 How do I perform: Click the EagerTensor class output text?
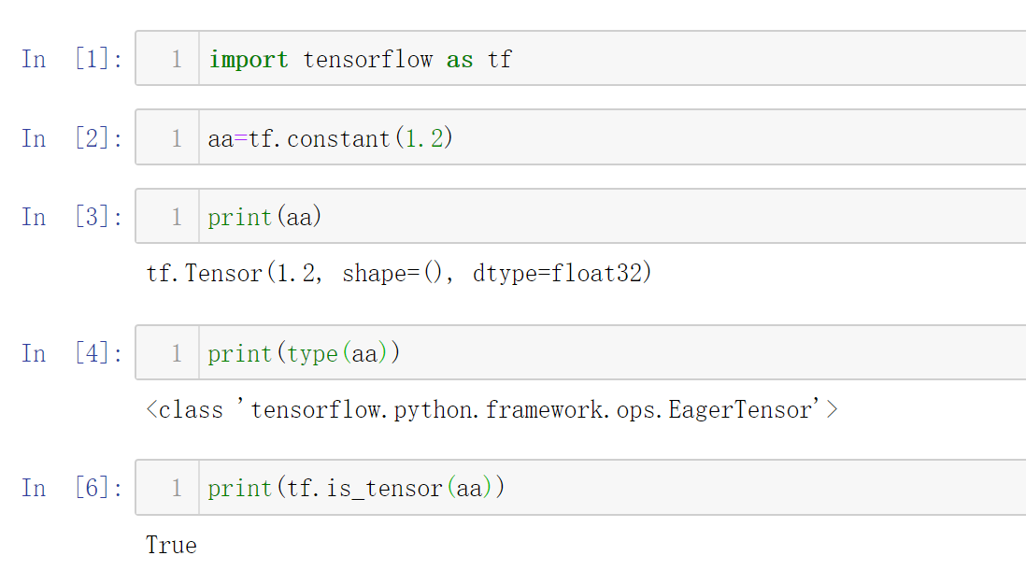pos(492,409)
